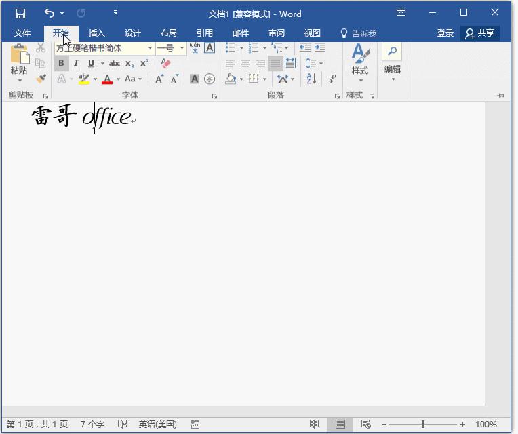Open the font name dropdown
This screenshot has width=518, height=434.
point(151,48)
